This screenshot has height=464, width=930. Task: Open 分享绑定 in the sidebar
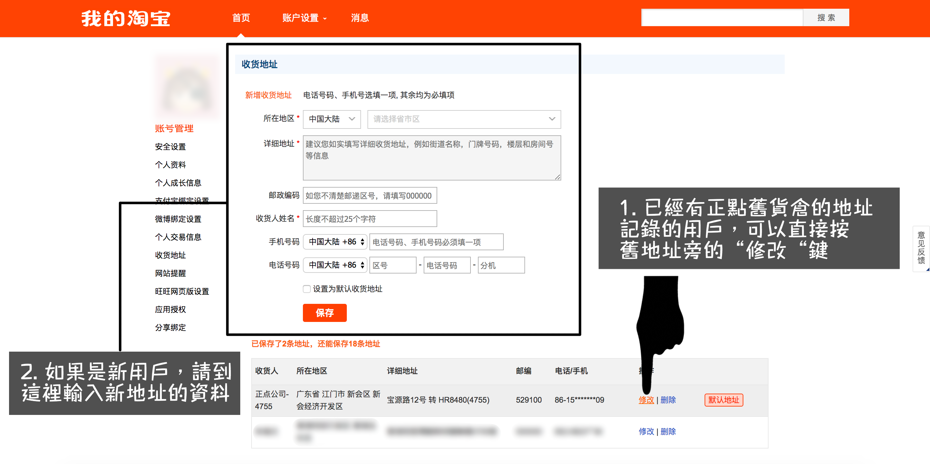[x=170, y=327]
